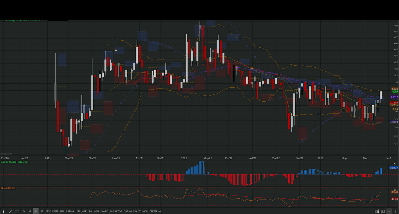The image size is (399, 214).
Task: Click the 44,68 RSI average tag
Action: tap(394, 199)
